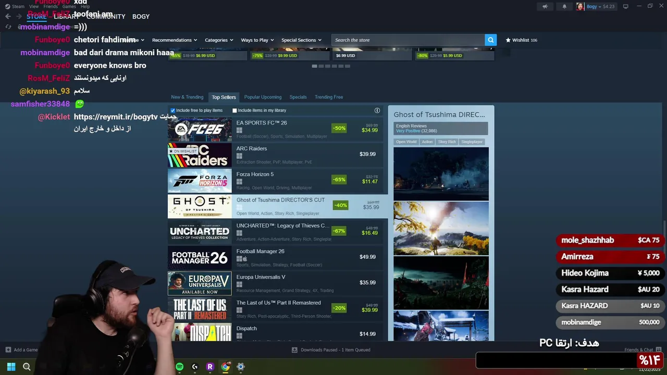
Task: Click the Windows platform icon under Forza Horizon 5
Action: [x=239, y=182]
